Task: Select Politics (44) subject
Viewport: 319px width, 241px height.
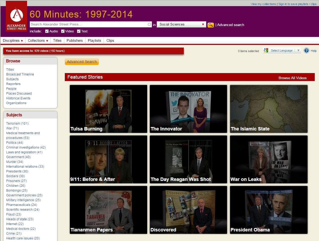Action: click(x=15, y=143)
